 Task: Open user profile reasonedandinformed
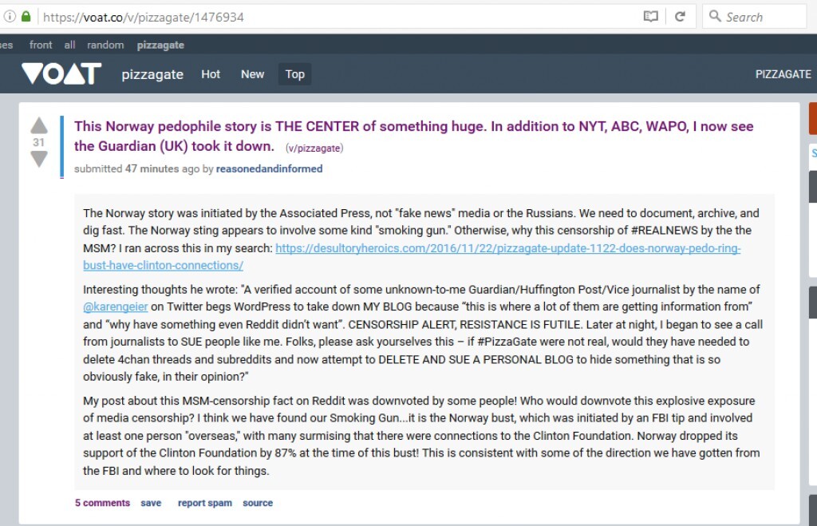[x=269, y=169]
